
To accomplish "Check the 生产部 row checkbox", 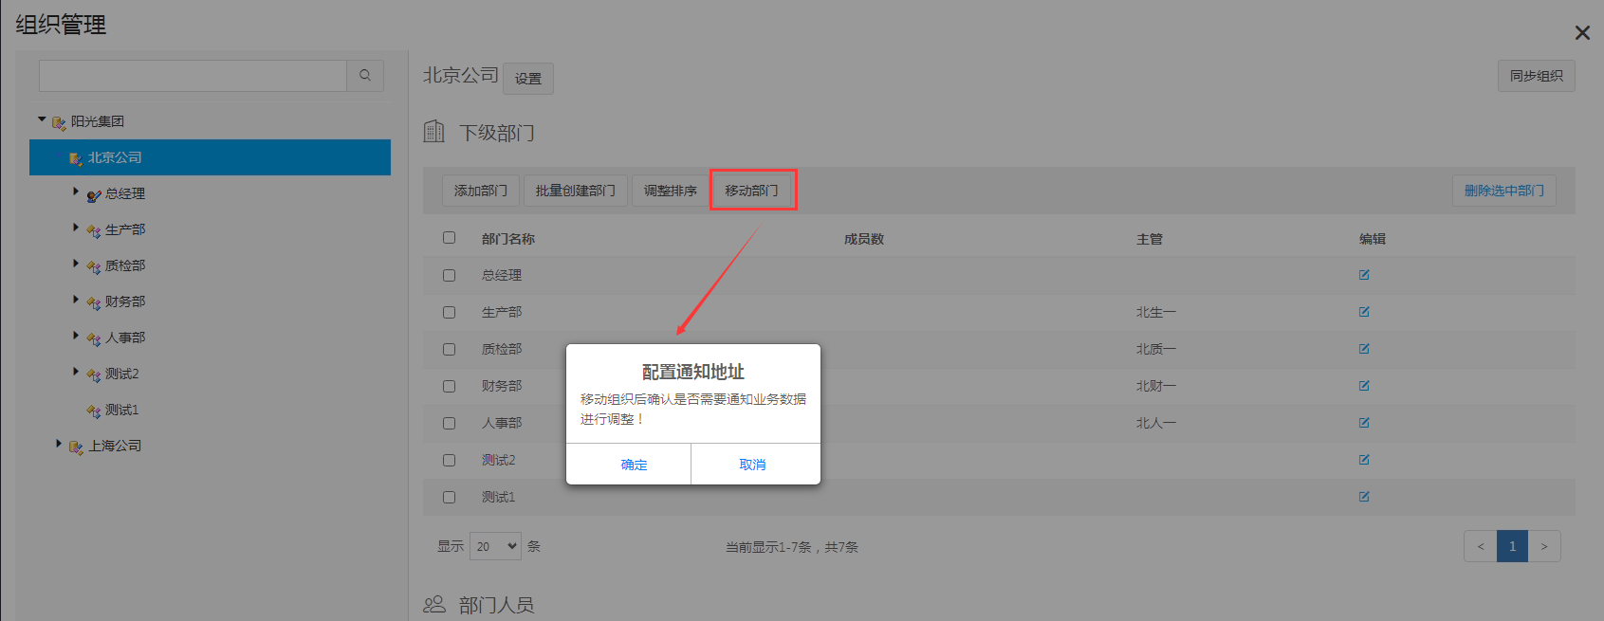I will pyautogui.click(x=449, y=312).
